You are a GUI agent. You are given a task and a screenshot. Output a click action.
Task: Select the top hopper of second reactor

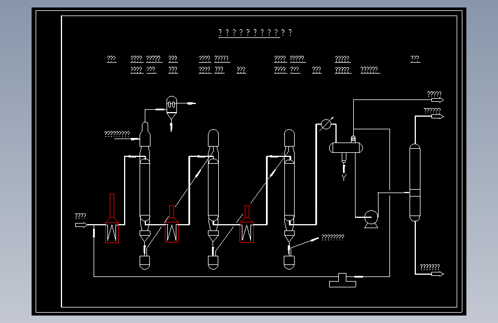tap(213, 138)
